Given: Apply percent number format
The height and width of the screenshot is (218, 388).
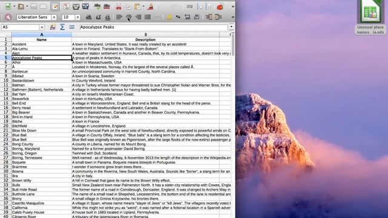Looking at the screenshot, I should coord(178,17).
